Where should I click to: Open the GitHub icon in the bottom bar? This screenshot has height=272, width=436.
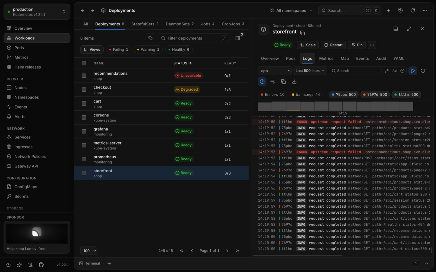point(41,265)
